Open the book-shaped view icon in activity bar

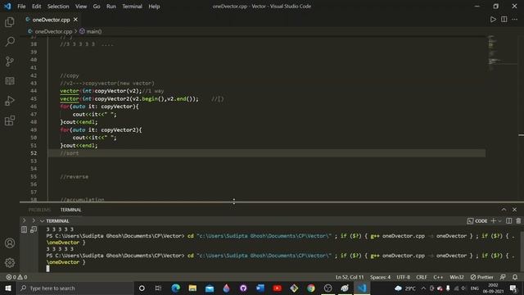(10, 81)
